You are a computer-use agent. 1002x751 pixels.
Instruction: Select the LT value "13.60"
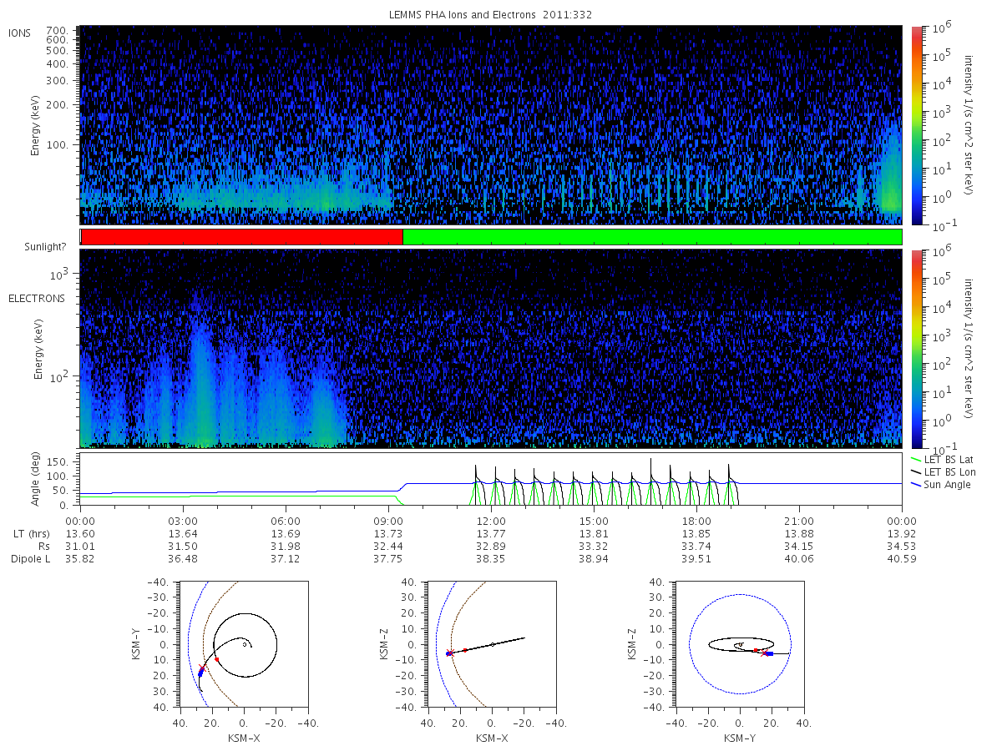pyautogui.click(x=80, y=532)
